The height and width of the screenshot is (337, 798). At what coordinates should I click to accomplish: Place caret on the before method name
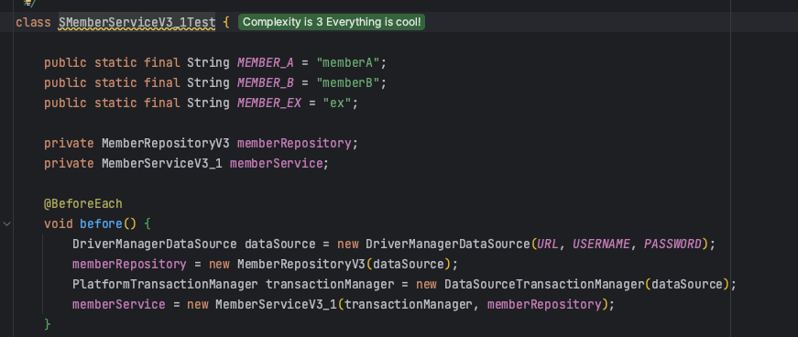click(101, 224)
